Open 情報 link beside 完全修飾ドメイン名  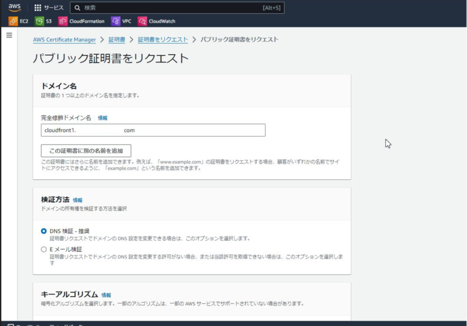coord(102,118)
